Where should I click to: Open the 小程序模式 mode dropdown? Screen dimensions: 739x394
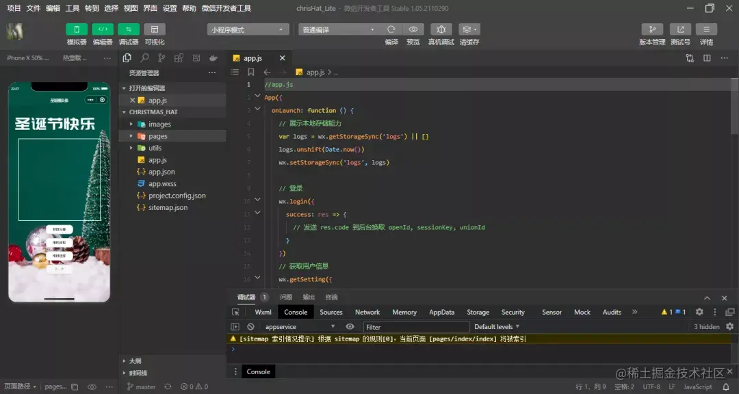248,29
